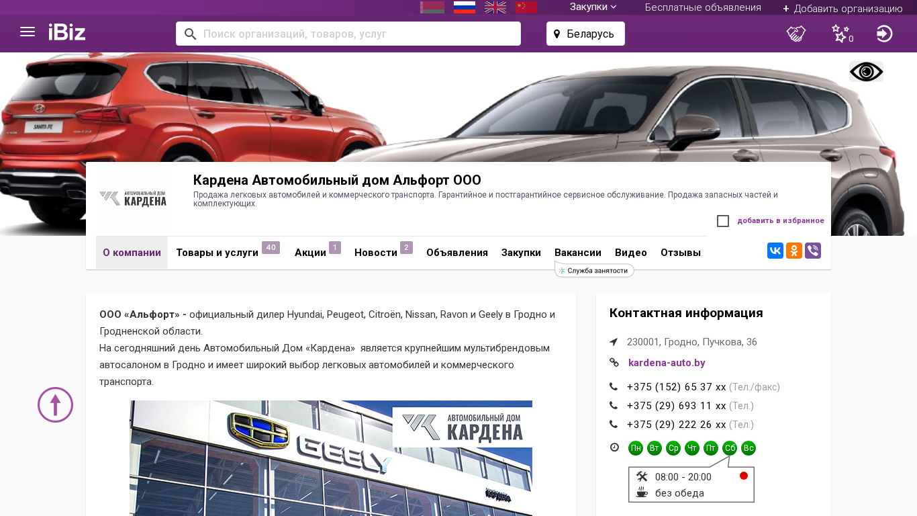Toggle the accessibility eye icon
Image resolution: width=917 pixels, height=516 pixels.
866,71
